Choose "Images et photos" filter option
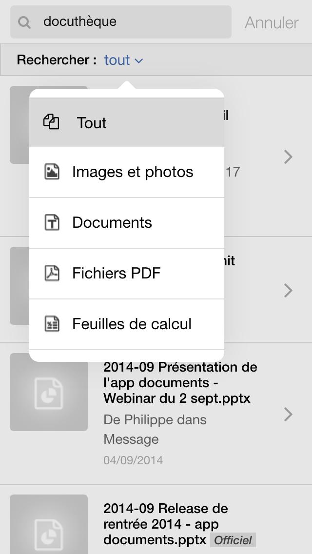The image size is (312, 554). coord(133,172)
